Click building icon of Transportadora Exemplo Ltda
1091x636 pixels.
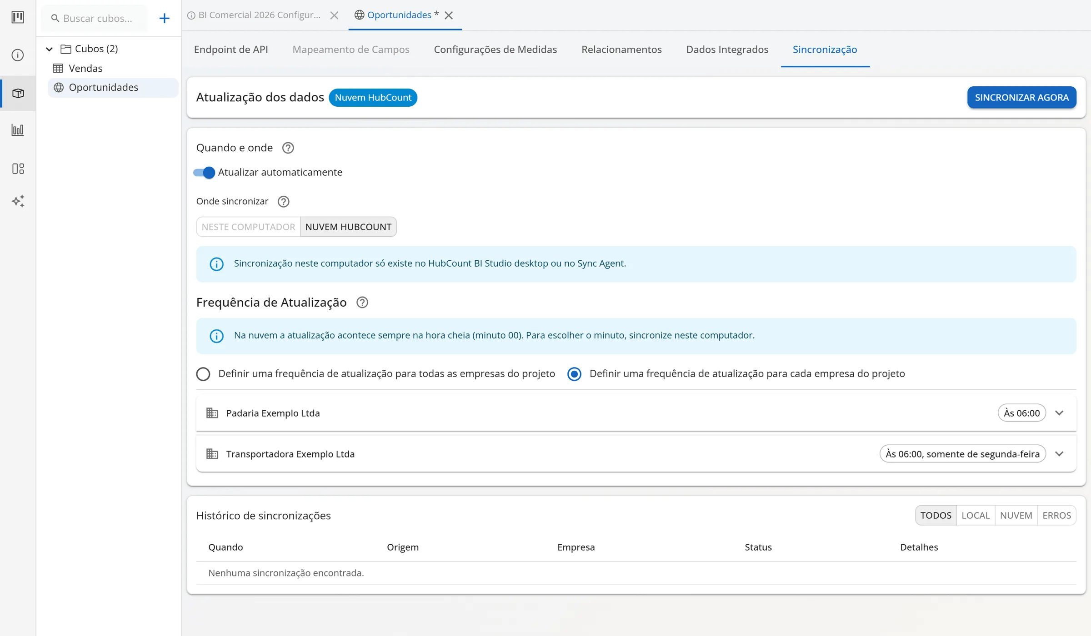click(x=212, y=454)
